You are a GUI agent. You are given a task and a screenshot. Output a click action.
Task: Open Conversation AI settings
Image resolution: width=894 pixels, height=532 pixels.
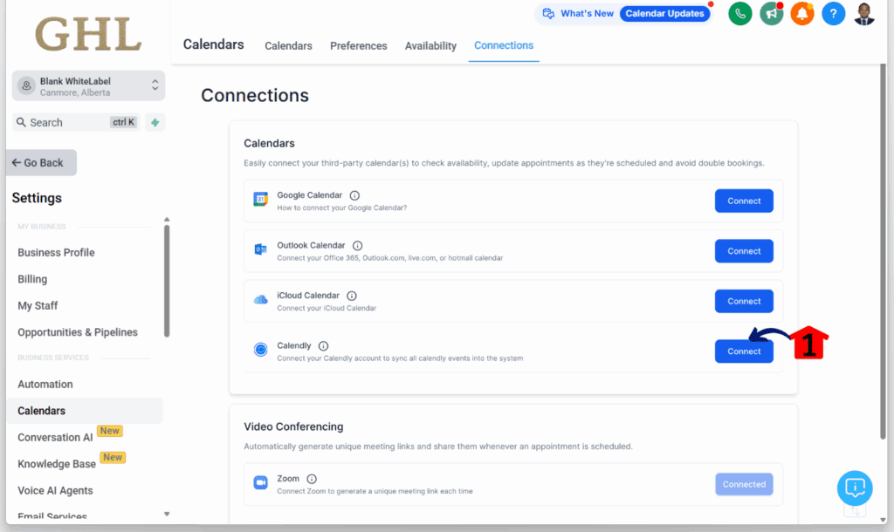(55, 438)
